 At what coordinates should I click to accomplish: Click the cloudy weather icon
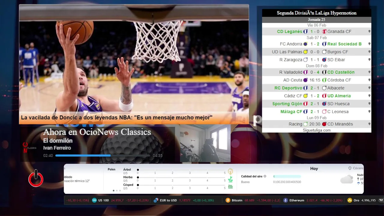tap(347, 179)
